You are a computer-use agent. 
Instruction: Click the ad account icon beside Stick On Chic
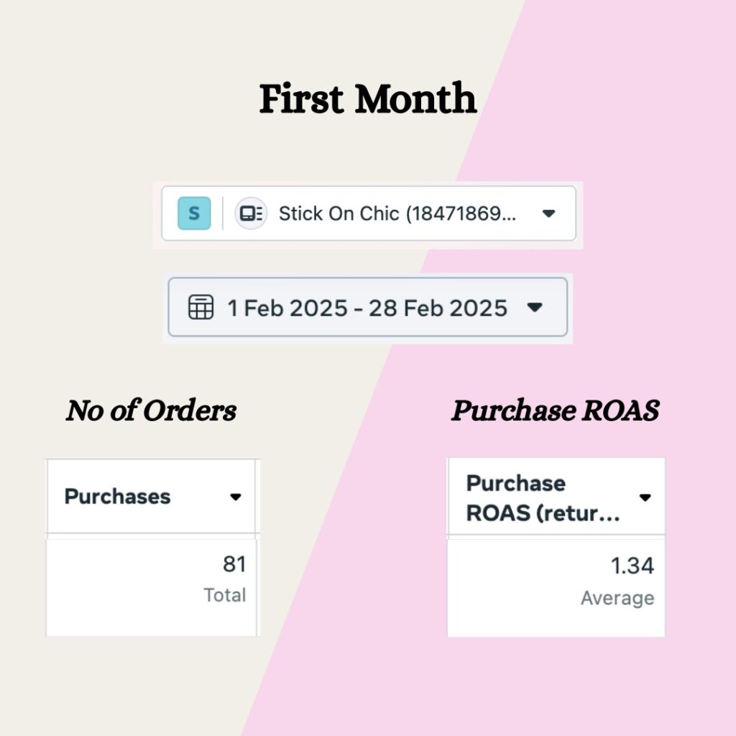(251, 213)
